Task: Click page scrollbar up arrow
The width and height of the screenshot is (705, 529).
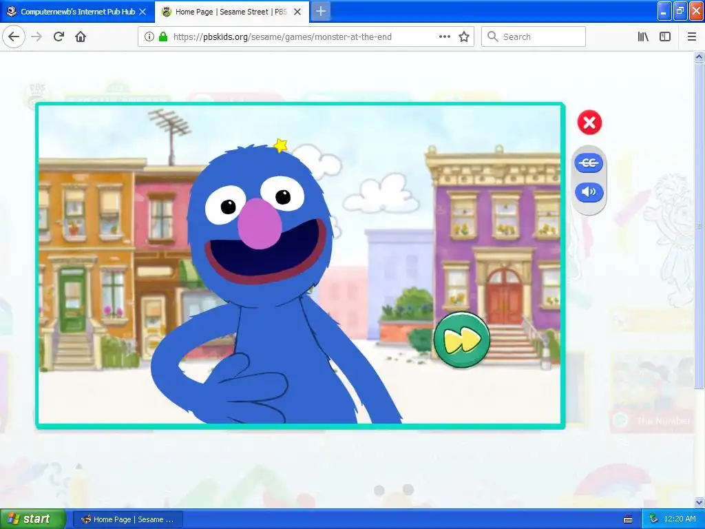Action: pyautogui.click(x=699, y=56)
